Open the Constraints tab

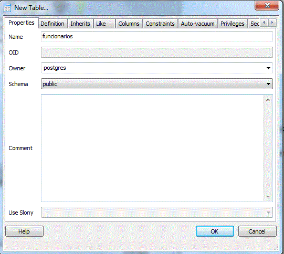click(x=160, y=24)
